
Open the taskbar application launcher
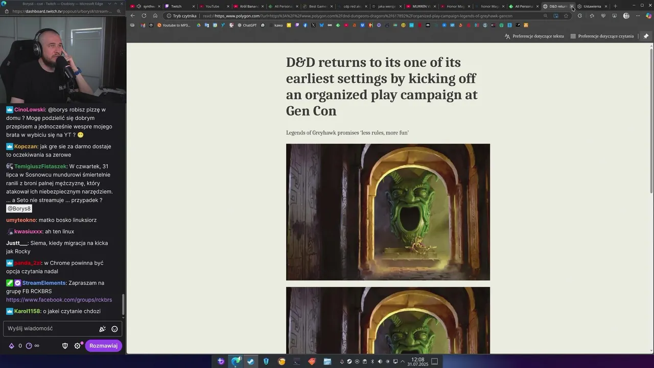click(x=221, y=361)
